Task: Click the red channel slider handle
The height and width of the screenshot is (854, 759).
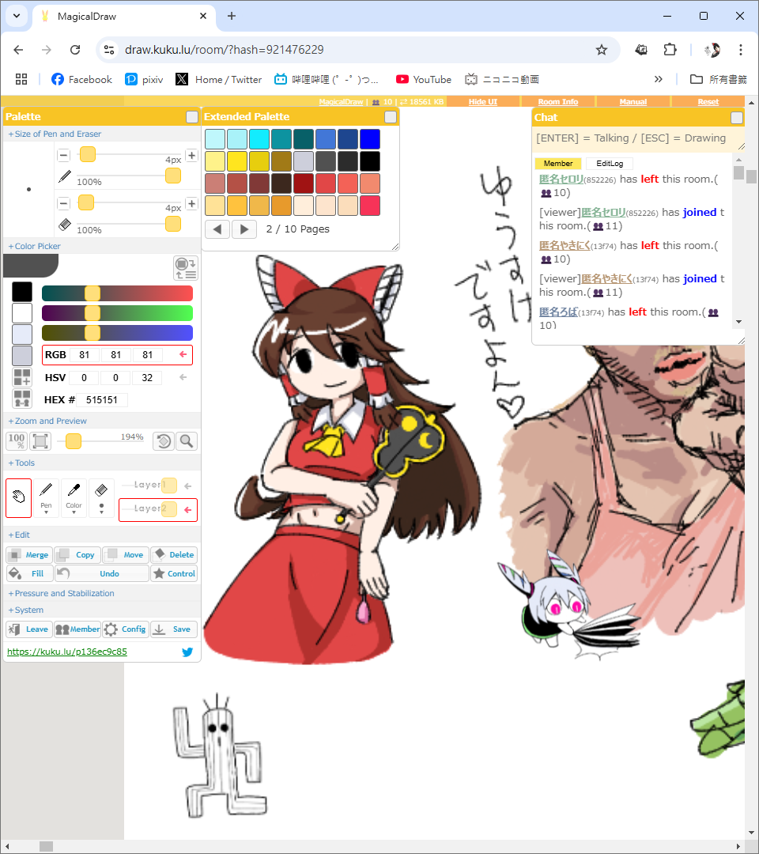Action: (93, 293)
